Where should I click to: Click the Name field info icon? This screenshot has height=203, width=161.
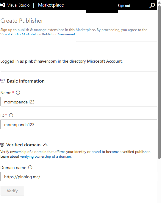pyautogui.click(x=18, y=93)
